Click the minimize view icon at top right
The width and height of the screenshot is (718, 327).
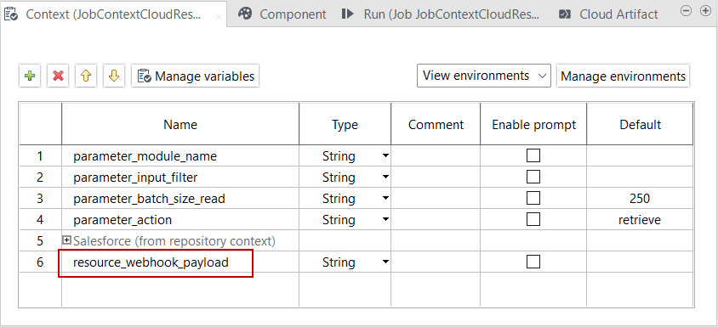(x=686, y=11)
